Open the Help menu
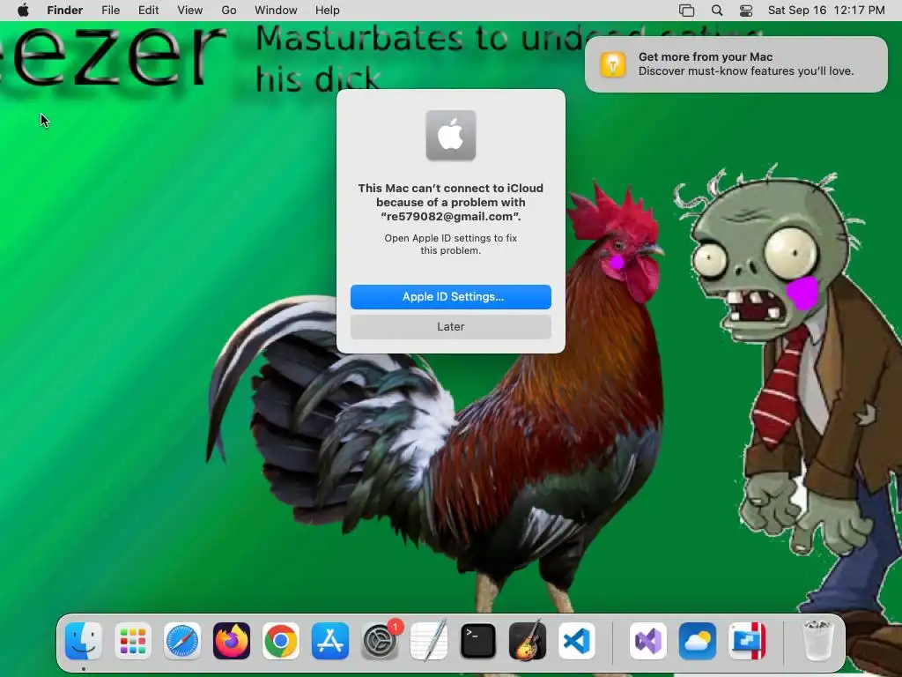The image size is (902, 677). click(328, 11)
